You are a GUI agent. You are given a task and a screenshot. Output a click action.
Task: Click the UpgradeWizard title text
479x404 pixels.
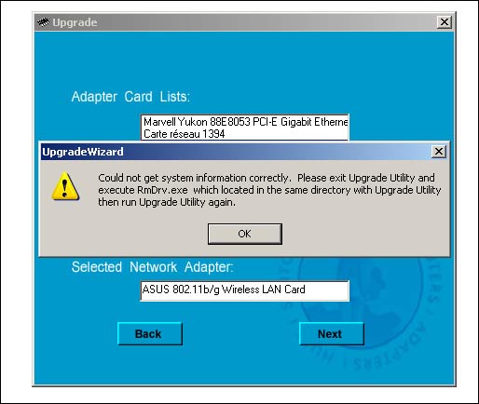pos(83,152)
